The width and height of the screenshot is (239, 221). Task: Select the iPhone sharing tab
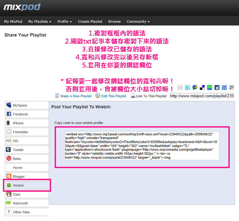27,123
